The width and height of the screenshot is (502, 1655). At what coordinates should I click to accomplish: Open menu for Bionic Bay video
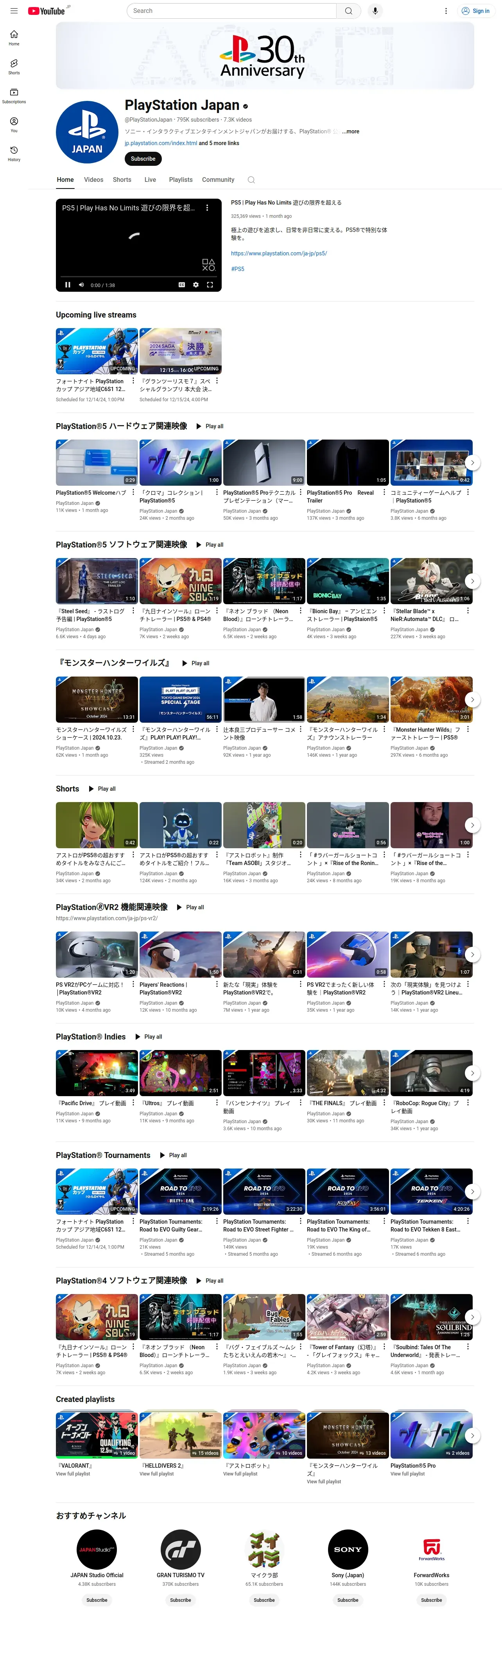coord(384,611)
